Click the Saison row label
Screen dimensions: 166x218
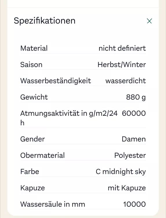[31, 65]
